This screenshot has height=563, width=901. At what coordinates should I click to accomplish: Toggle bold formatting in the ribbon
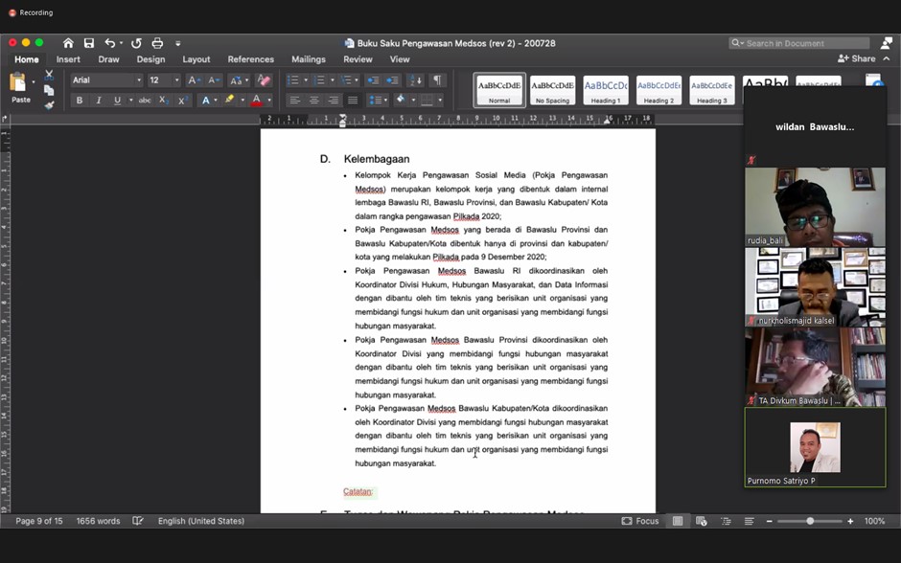tap(80, 101)
